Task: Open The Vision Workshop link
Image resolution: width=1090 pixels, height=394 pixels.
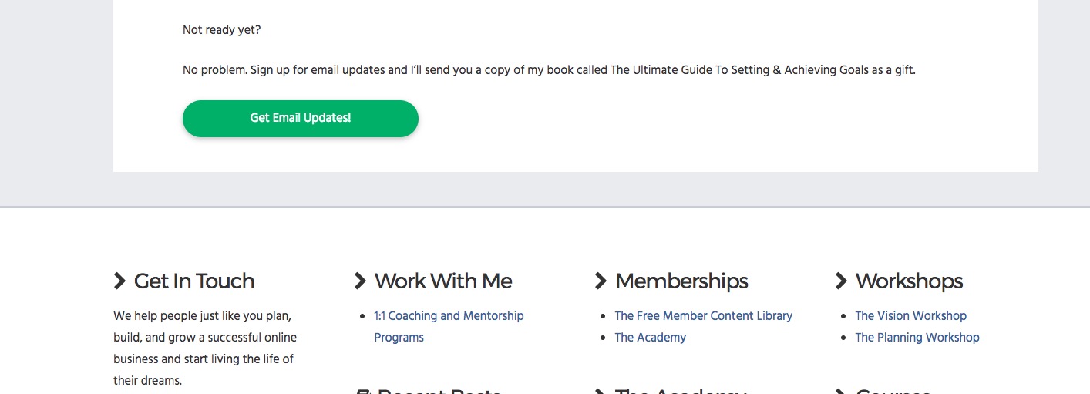Action: click(x=910, y=316)
